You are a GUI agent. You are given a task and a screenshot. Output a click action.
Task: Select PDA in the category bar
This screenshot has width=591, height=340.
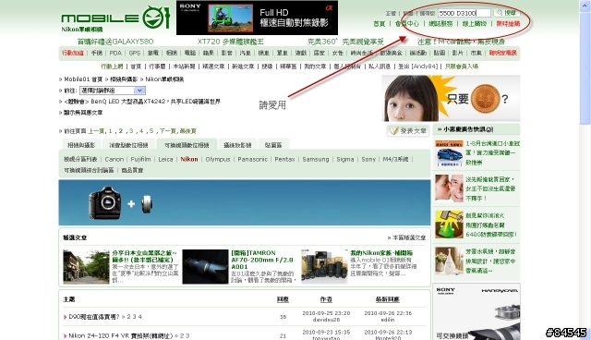click(x=115, y=54)
